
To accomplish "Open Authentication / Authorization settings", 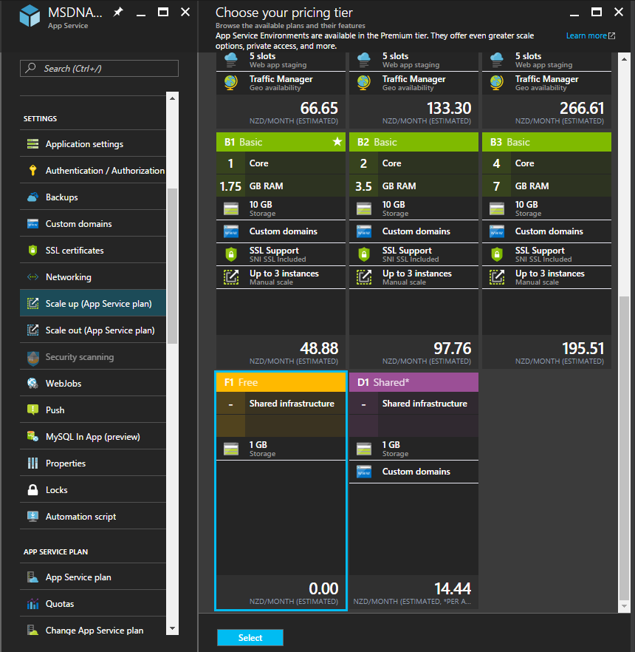I will [93, 171].
